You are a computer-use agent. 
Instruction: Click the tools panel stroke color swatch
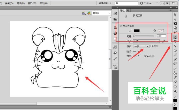tap(175, 100)
